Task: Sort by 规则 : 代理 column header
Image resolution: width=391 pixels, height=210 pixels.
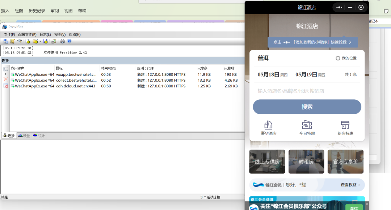Action: [166, 69]
